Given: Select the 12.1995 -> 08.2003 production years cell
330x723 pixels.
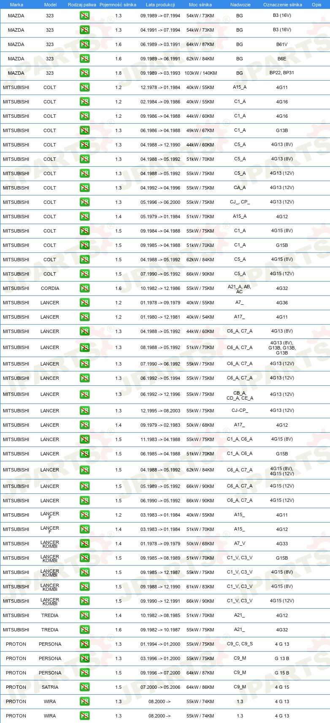Looking at the screenshot, I should 160,411.
